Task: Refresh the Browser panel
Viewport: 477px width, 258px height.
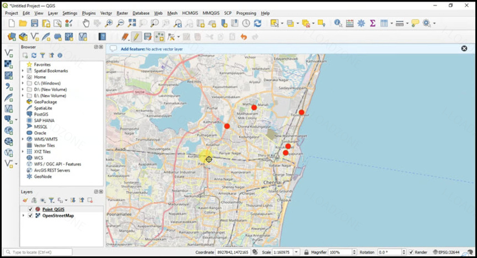Action: click(34, 55)
